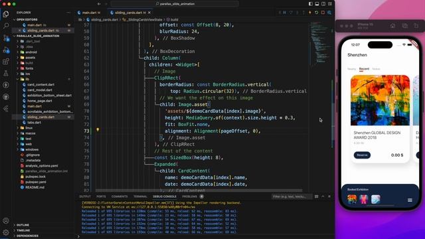Screen dimensions: 425x239
Task: Tap the first booked exhibition thumbnail
Action: coord(352,199)
